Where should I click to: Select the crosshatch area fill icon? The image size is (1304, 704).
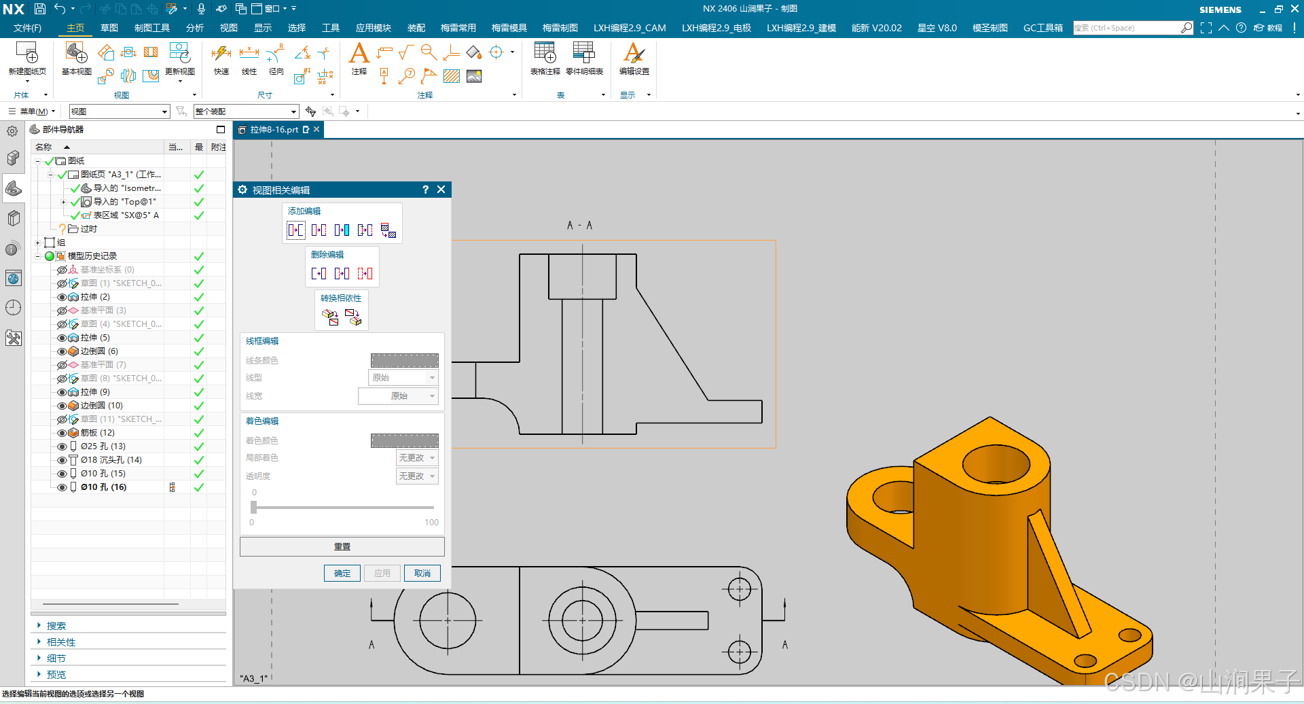click(x=452, y=76)
